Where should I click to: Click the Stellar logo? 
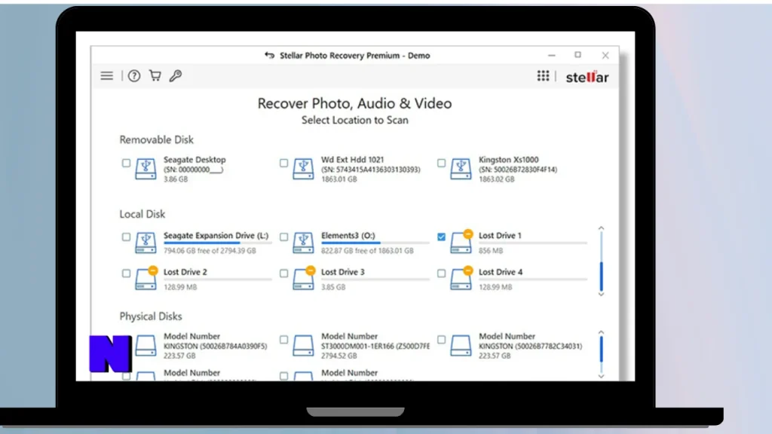[x=587, y=77]
